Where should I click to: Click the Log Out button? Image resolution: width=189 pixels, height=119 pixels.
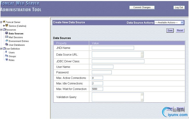pyautogui.click(x=179, y=7)
